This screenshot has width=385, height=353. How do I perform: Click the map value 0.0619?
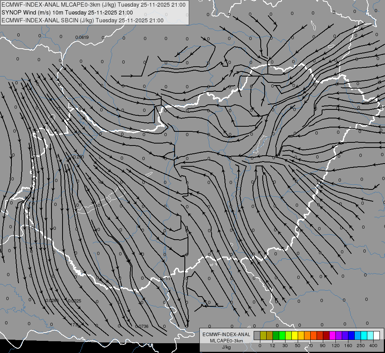tap(82, 38)
